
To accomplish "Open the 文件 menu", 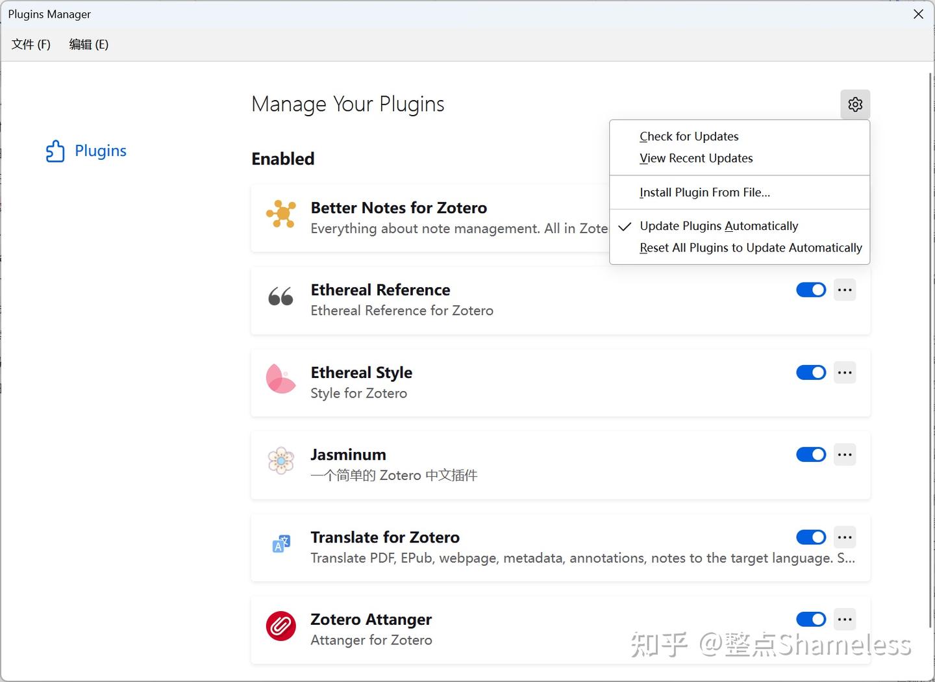I will (x=30, y=44).
